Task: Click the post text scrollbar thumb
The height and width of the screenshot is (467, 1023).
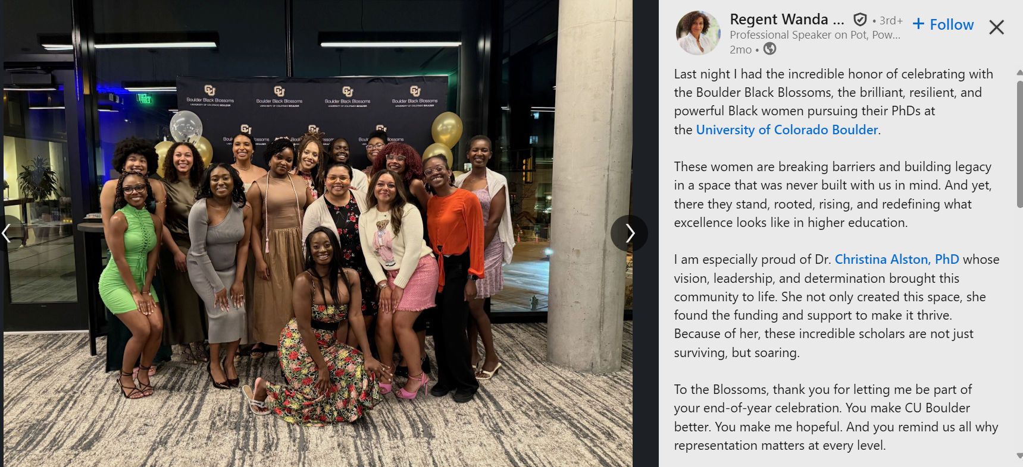Action: [1019, 143]
